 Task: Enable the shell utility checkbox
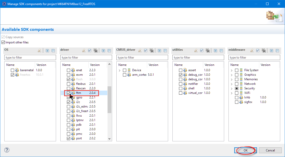181,88
